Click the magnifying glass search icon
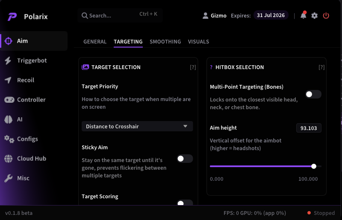The height and width of the screenshot is (220, 342). [85, 16]
